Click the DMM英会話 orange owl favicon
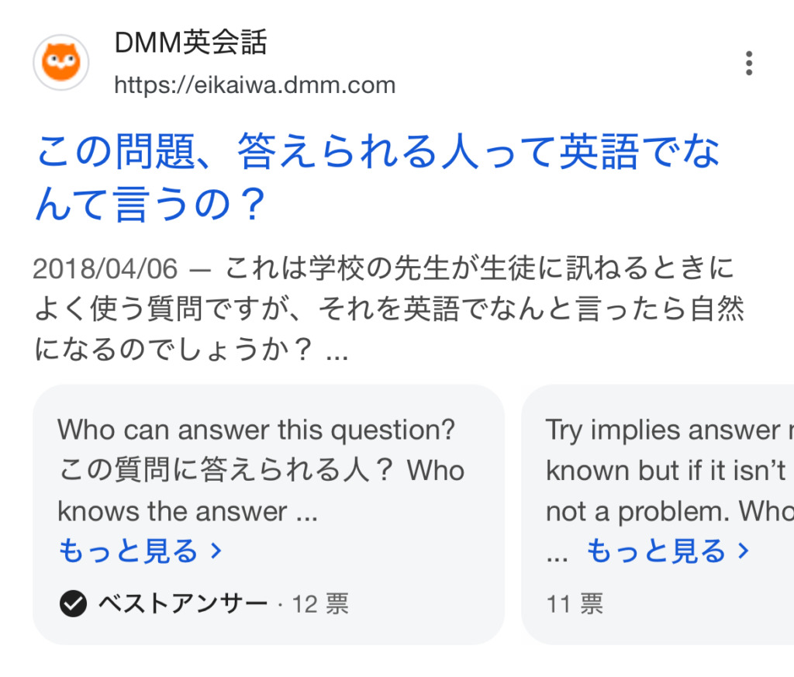This screenshot has height=677, width=794. [60, 63]
